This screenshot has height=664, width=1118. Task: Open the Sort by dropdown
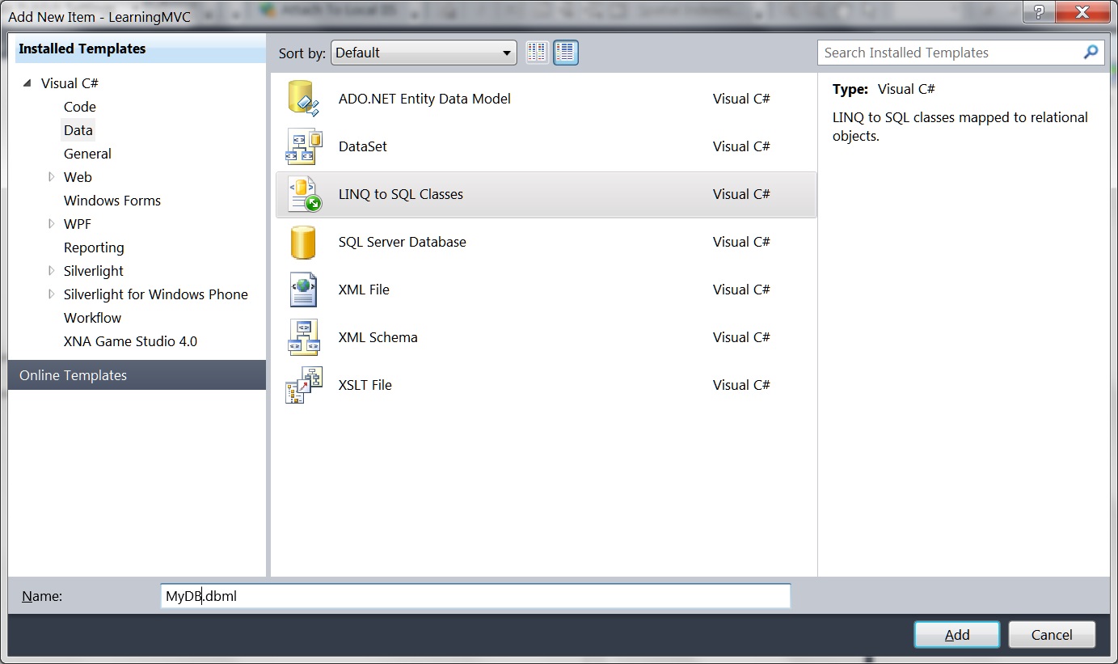pyautogui.click(x=424, y=53)
